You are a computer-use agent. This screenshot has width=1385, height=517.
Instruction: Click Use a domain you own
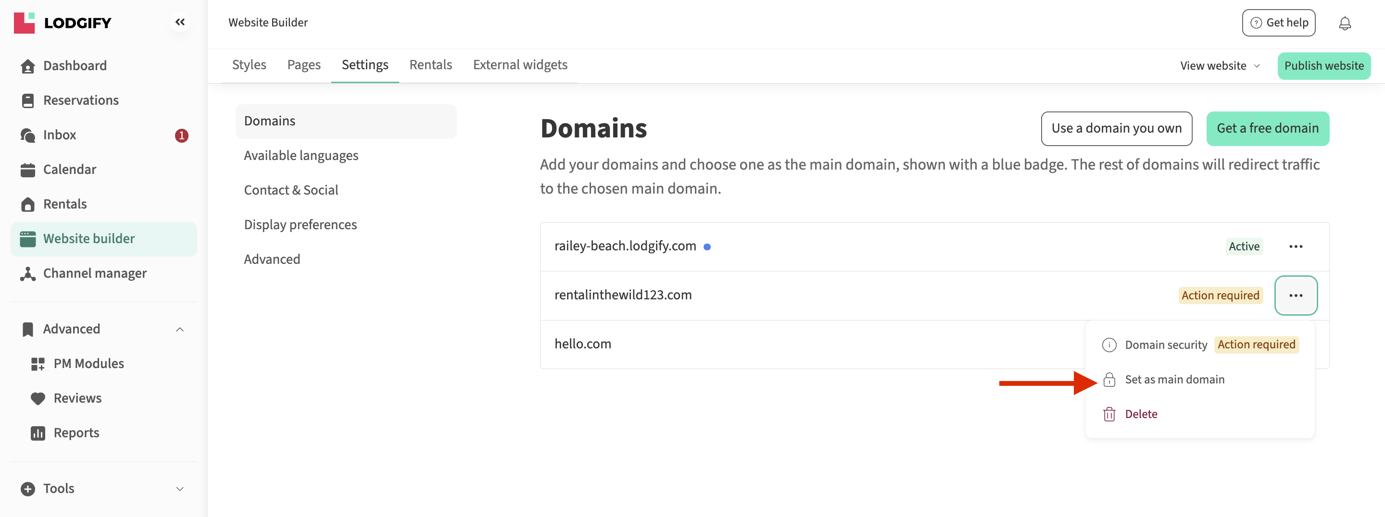tap(1116, 128)
